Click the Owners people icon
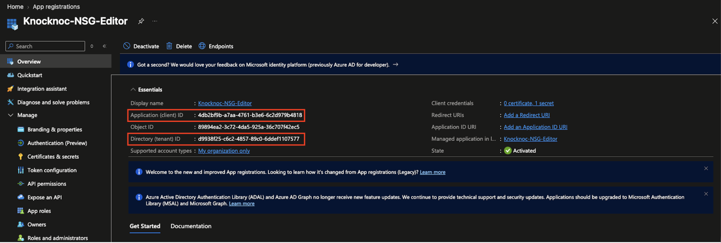721x243 pixels. pos(21,225)
